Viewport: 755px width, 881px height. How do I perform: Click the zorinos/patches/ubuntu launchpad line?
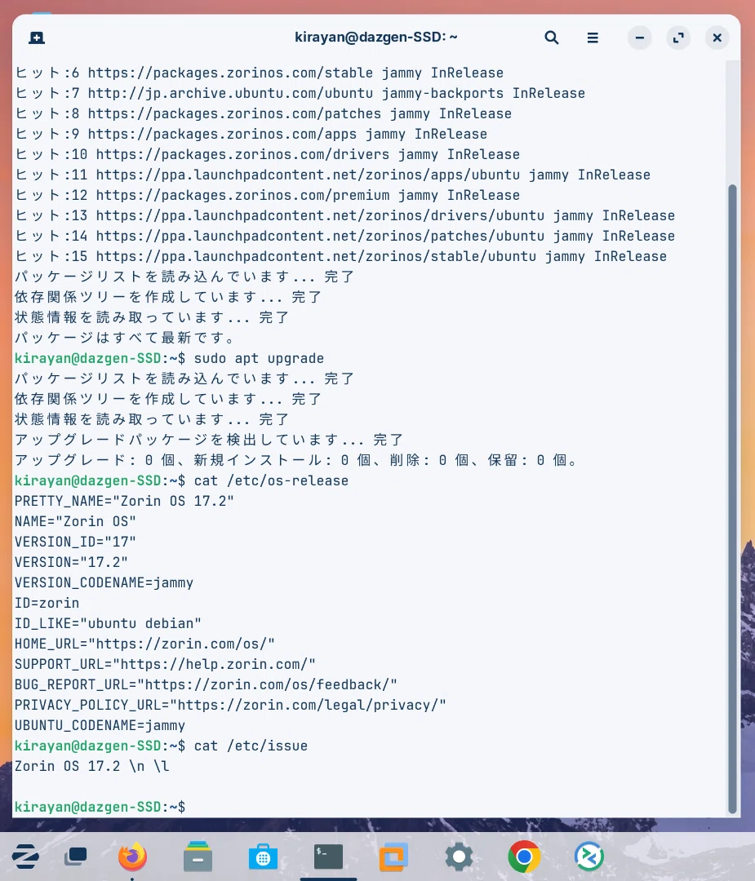click(x=344, y=236)
